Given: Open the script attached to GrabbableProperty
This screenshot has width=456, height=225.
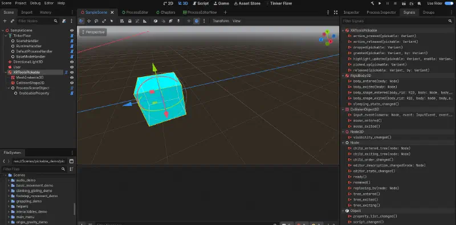Looking at the screenshot, I should point(72,93).
